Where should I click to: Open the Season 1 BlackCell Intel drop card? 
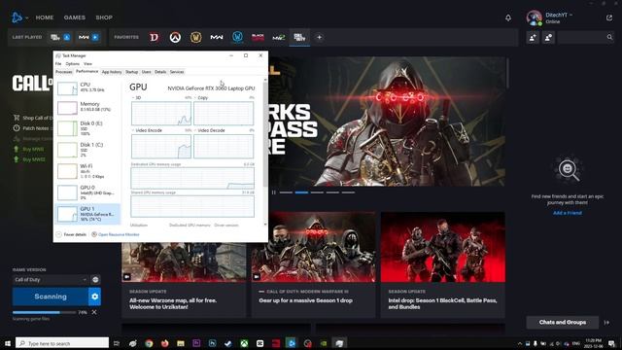point(443,264)
